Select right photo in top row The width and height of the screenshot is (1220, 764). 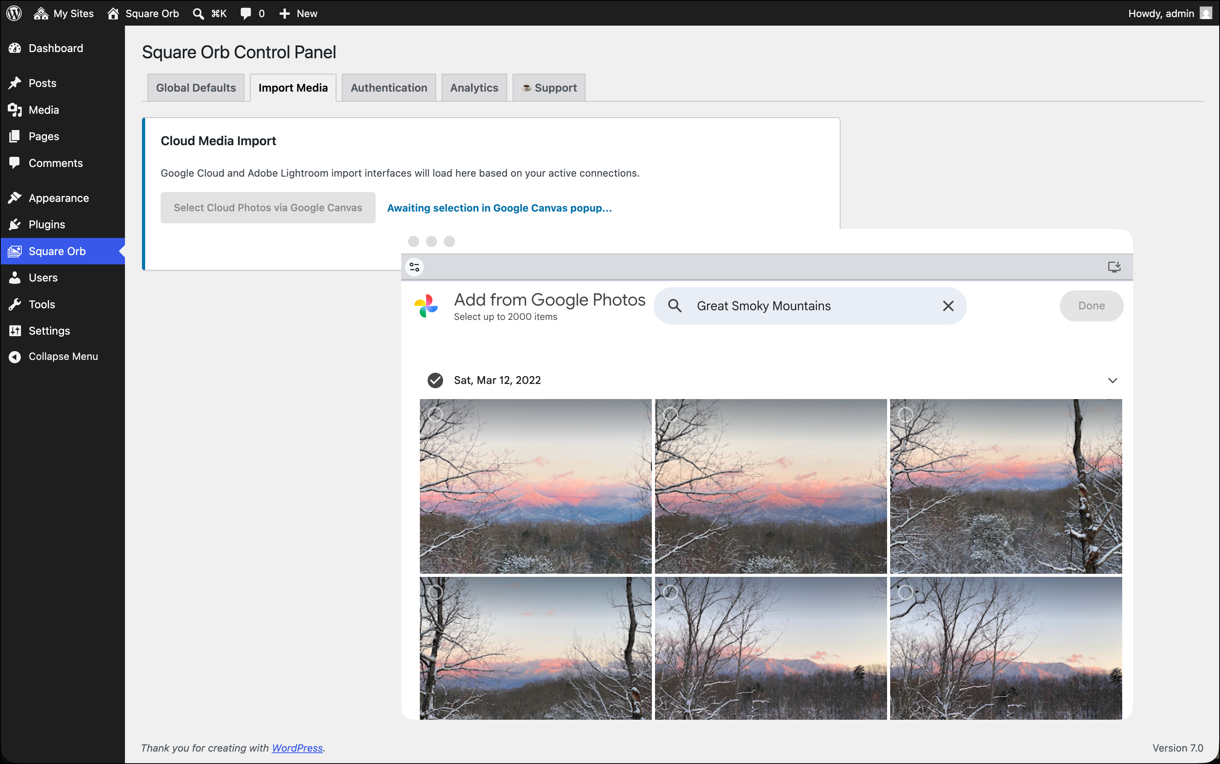click(x=905, y=415)
